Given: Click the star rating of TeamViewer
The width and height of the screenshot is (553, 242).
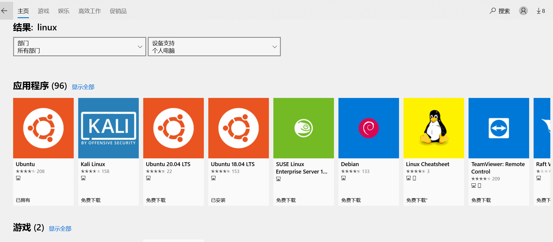Looking at the screenshot, I should click(481, 179).
